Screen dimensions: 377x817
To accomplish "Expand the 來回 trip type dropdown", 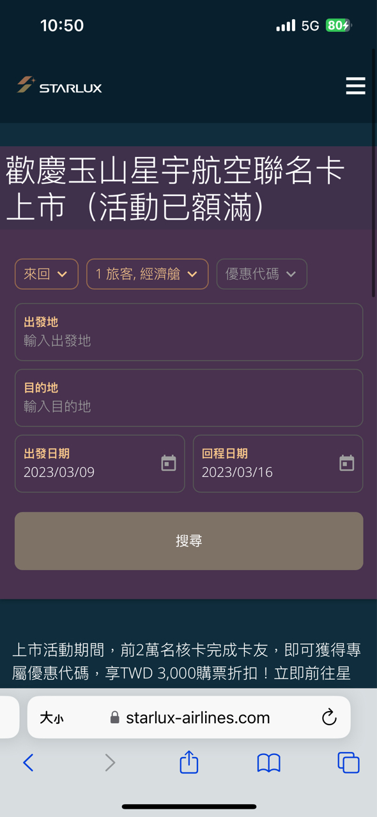I will click(x=47, y=274).
